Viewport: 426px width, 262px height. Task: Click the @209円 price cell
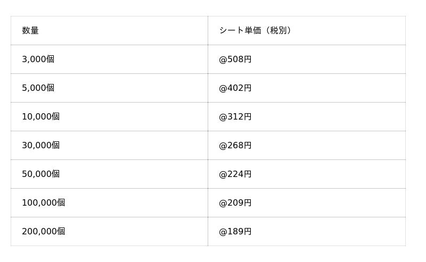coord(235,203)
